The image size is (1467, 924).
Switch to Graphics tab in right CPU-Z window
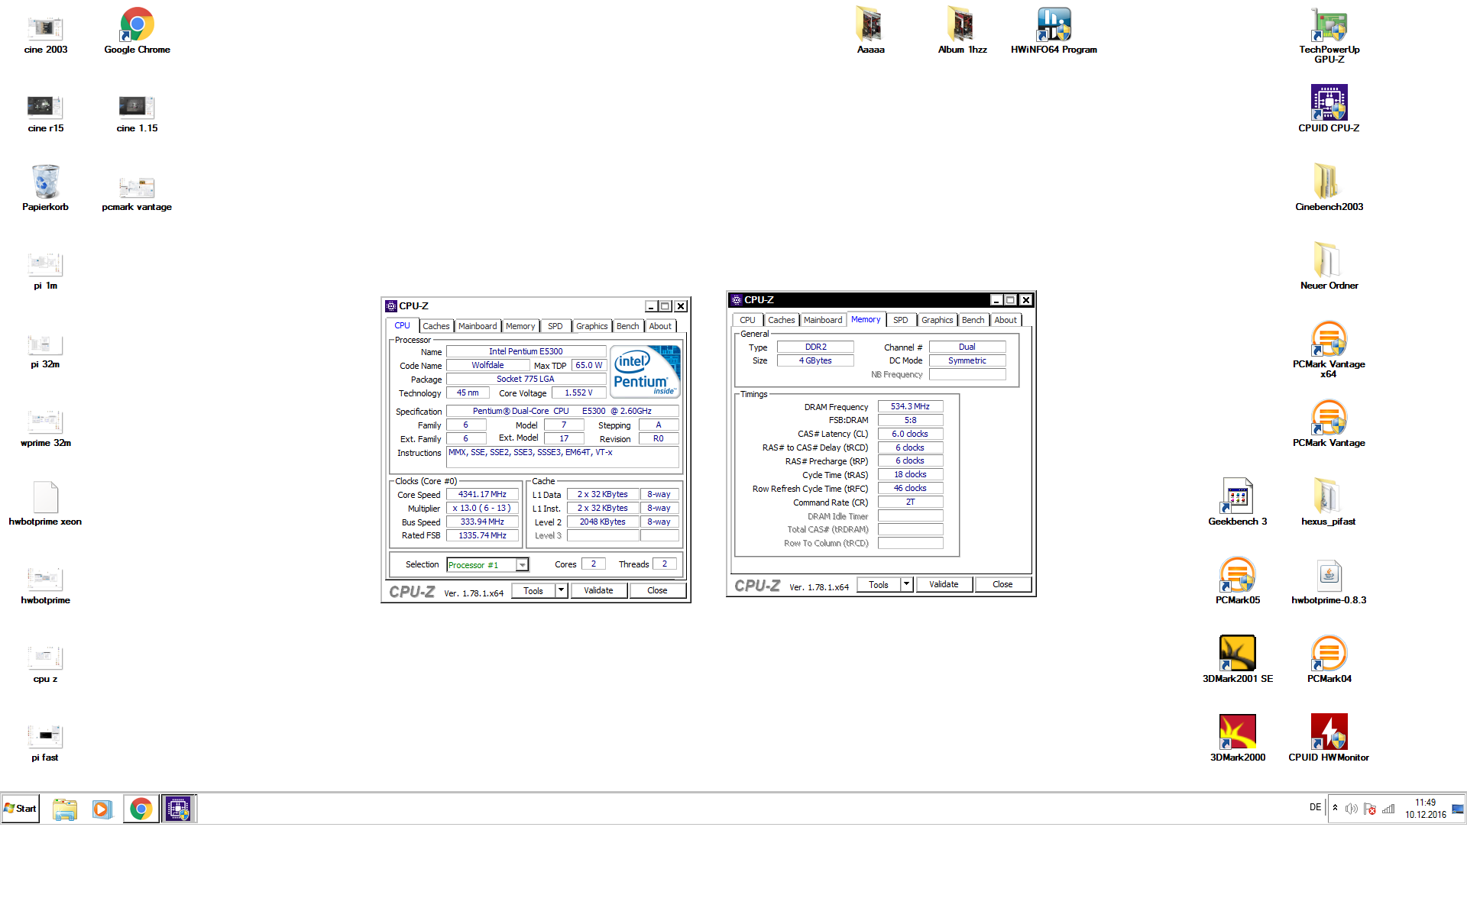[937, 320]
